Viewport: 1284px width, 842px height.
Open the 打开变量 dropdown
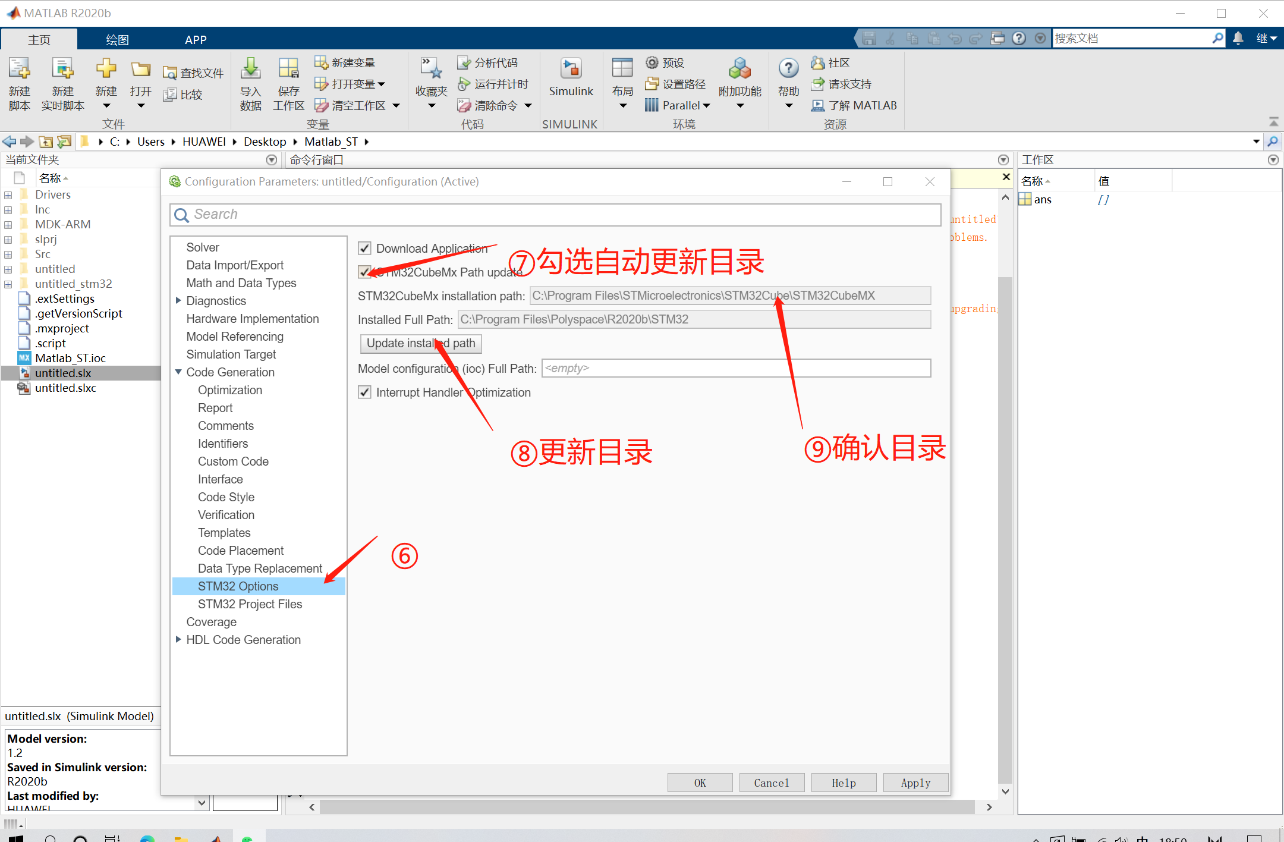coord(382,84)
